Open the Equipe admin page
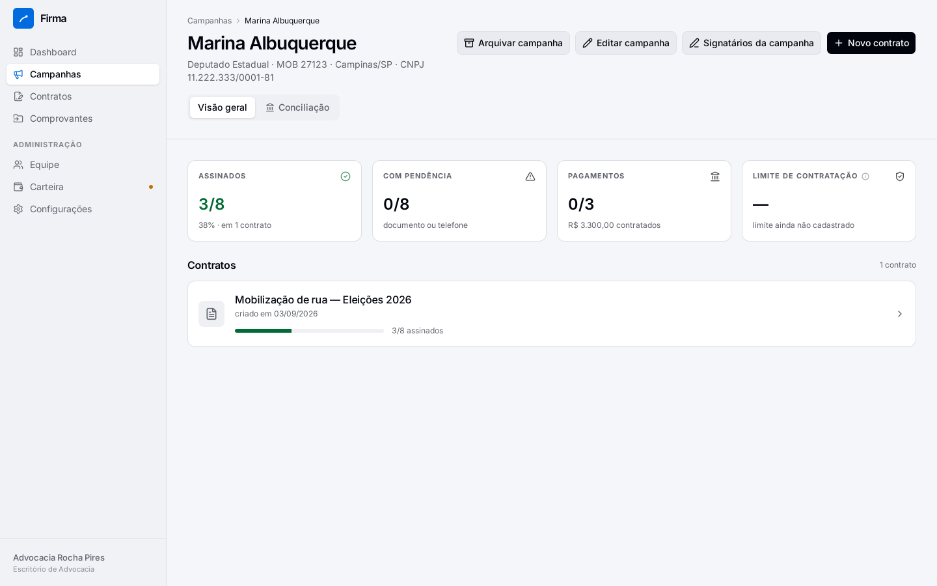The height and width of the screenshot is (586, 937). coord(83,165)
